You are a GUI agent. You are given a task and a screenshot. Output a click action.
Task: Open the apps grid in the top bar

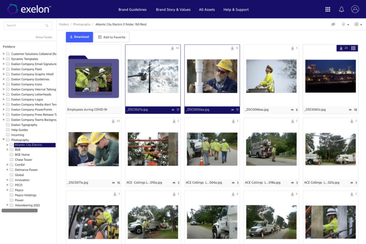[x=327, y=9]
